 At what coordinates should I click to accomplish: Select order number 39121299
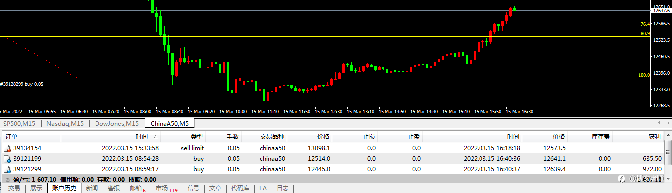(27, 170)
